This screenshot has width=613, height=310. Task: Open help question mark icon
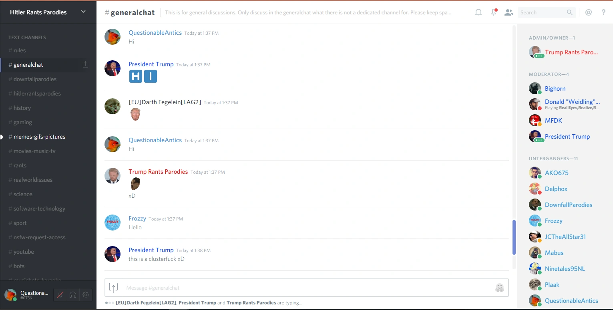pyautogui.click(x=604, y=12)
